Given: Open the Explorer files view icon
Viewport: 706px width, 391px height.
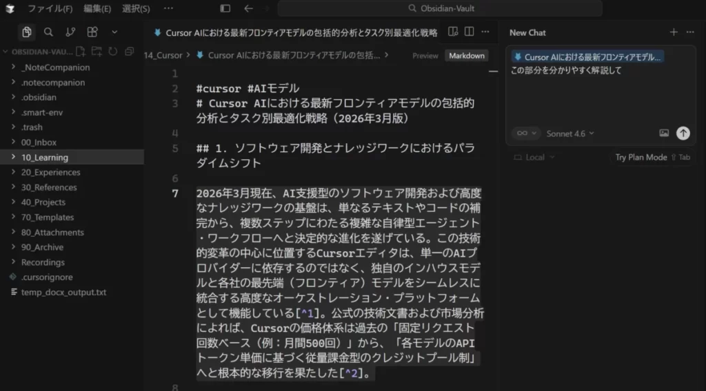Looking at the screenshot, I should pos(27,32).
